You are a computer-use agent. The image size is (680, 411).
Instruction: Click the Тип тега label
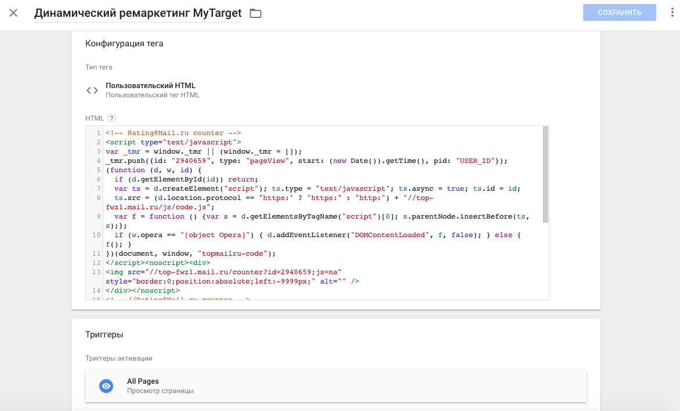[99, 67]
